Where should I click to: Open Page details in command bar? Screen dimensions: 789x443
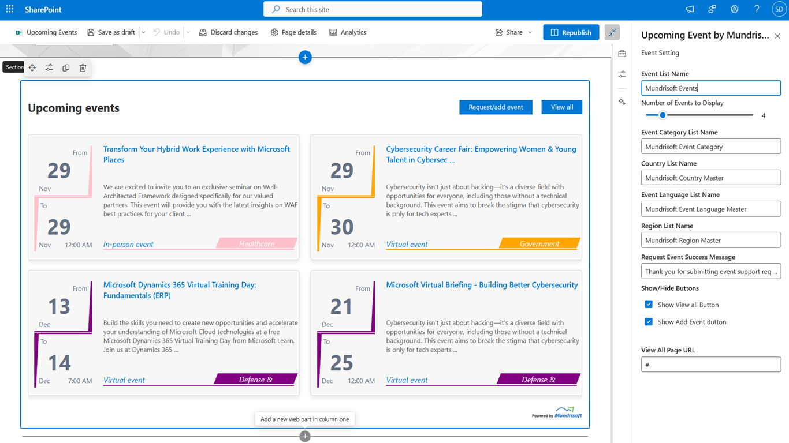click(x=293, y=32)
